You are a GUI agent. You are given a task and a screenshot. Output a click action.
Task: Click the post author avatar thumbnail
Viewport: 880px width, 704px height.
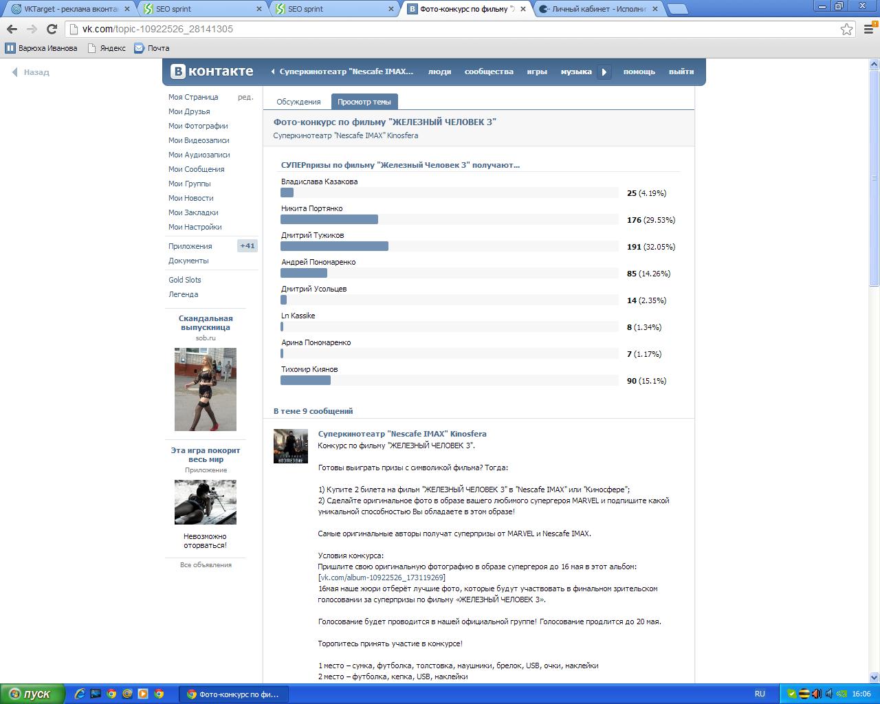point(291,446)
